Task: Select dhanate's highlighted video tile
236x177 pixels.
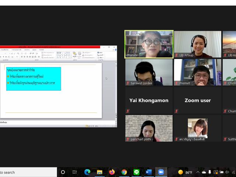Action: [149, 44]
